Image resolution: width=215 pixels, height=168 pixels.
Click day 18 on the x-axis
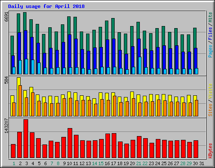tap(120, 163)
